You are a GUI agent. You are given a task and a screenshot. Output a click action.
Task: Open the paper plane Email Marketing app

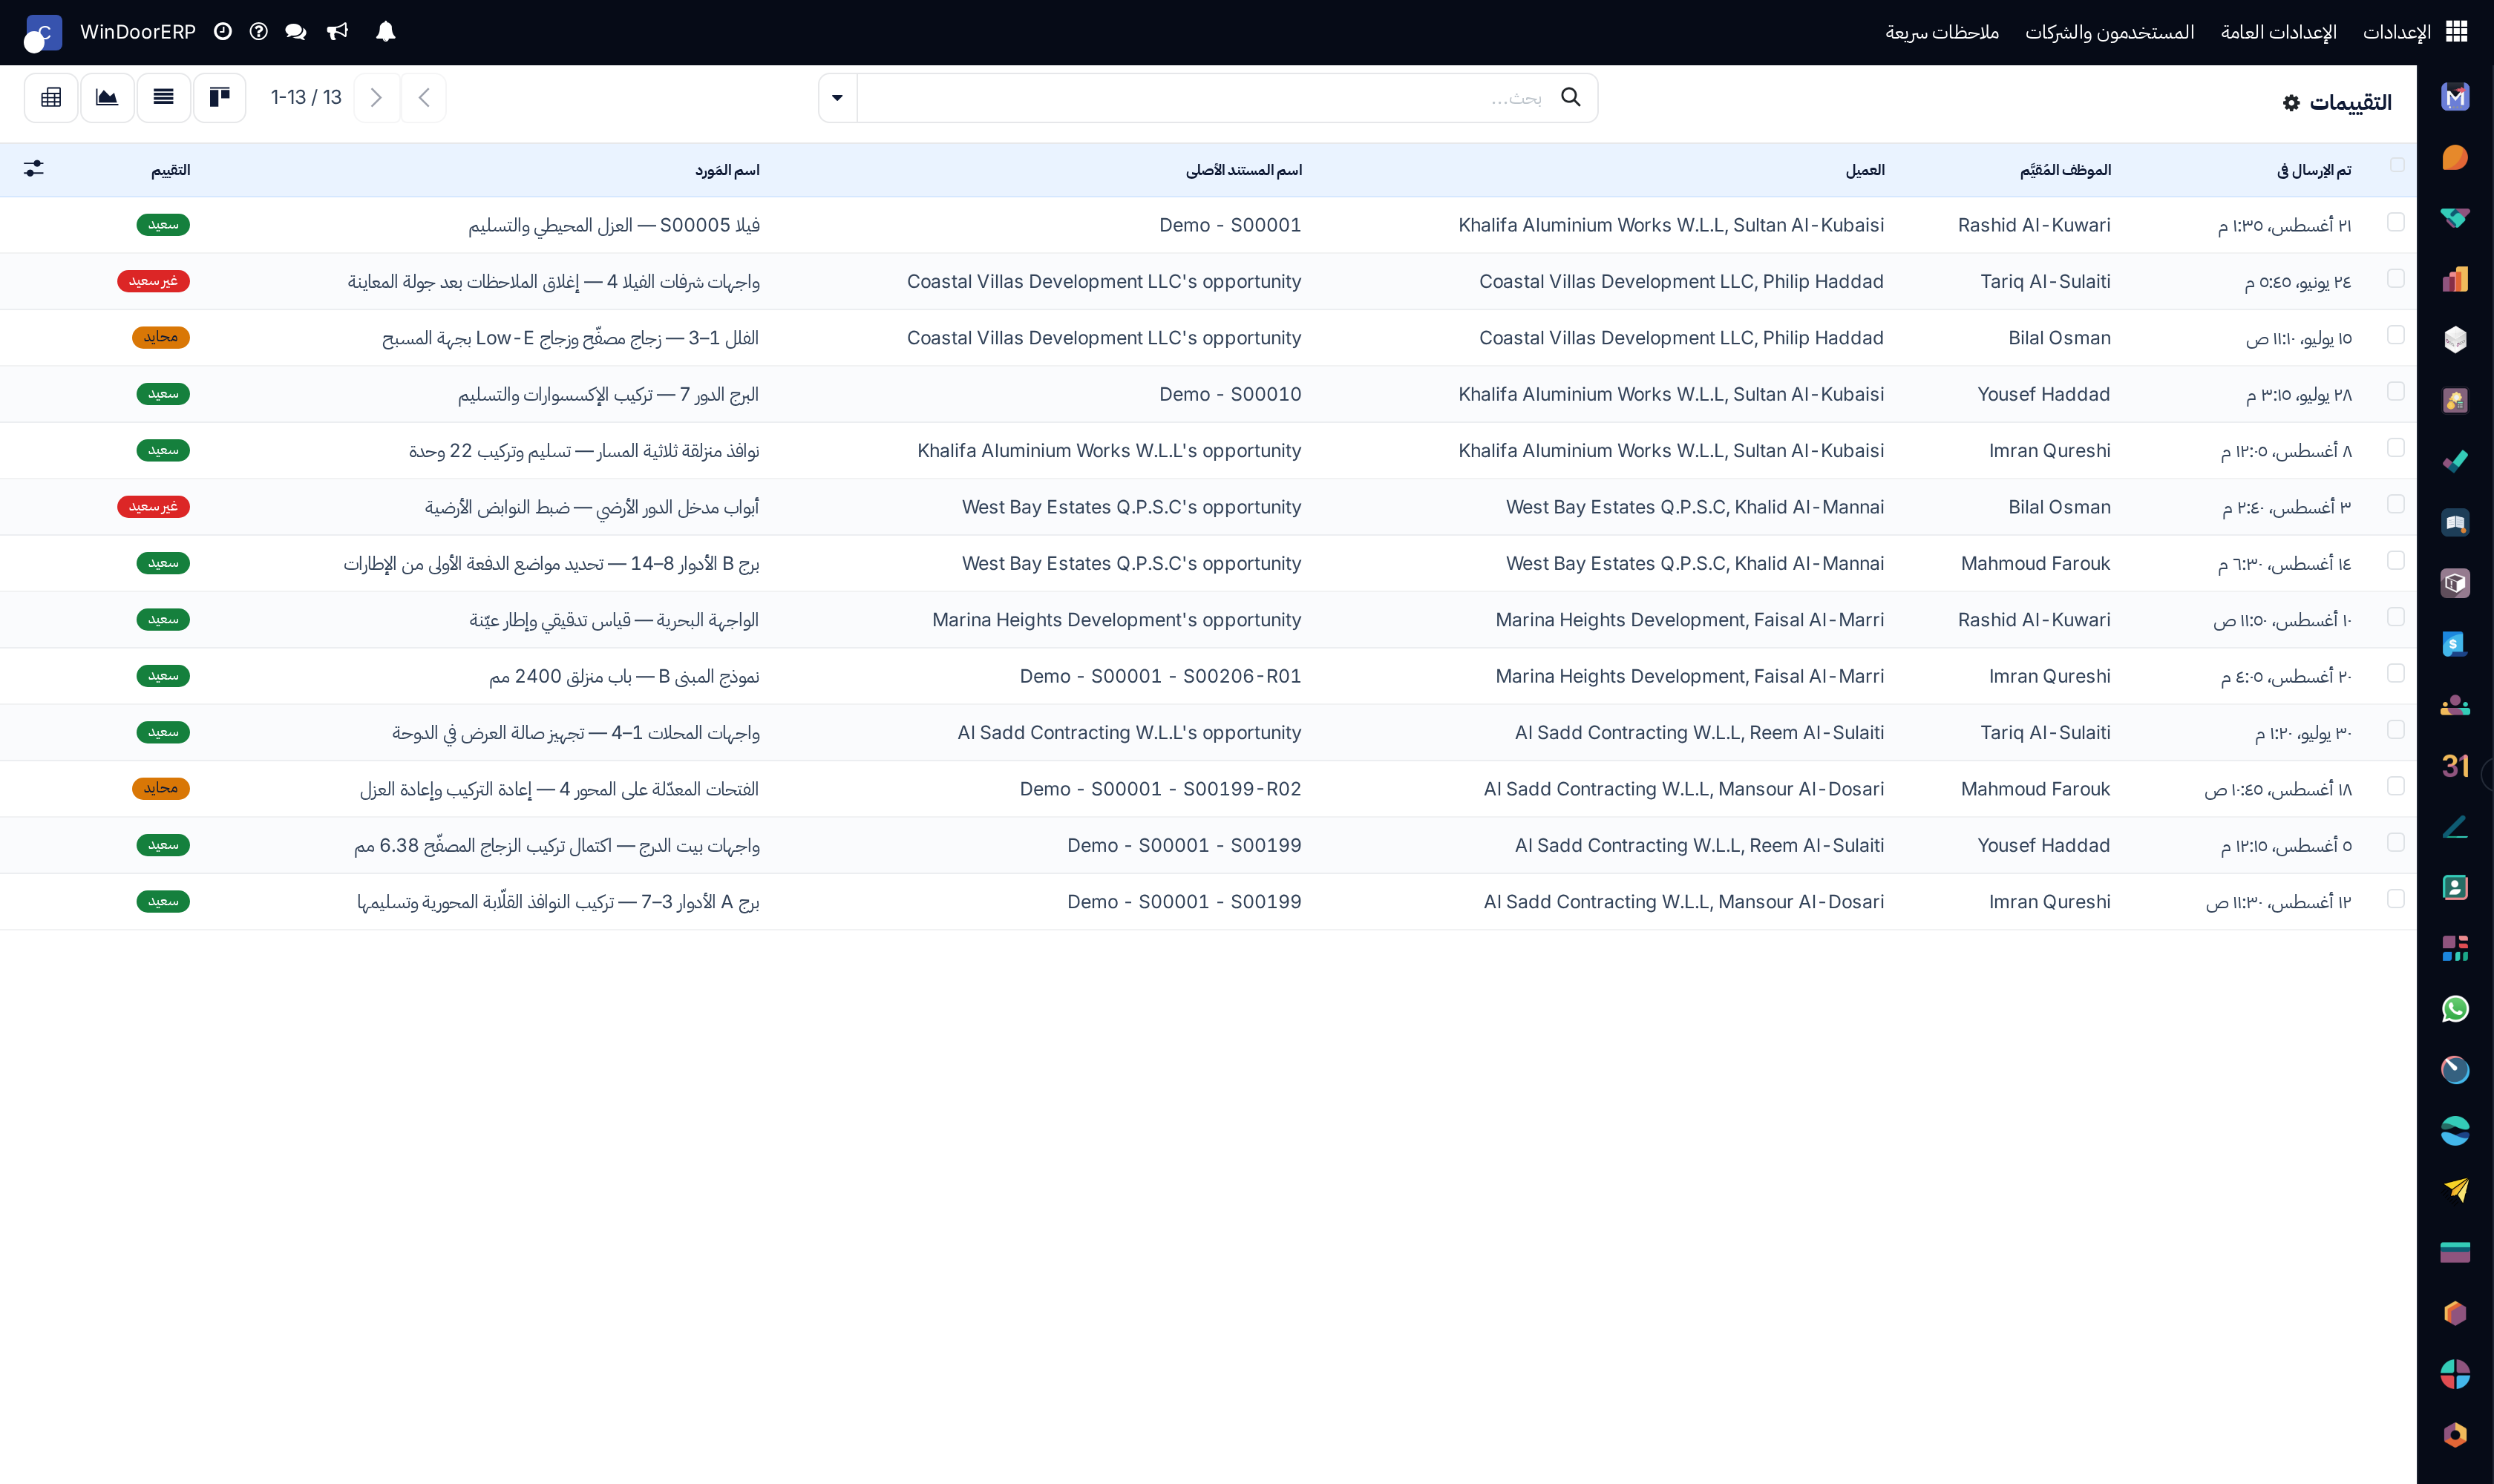pyautogui.click(x=2455, y=1191)
